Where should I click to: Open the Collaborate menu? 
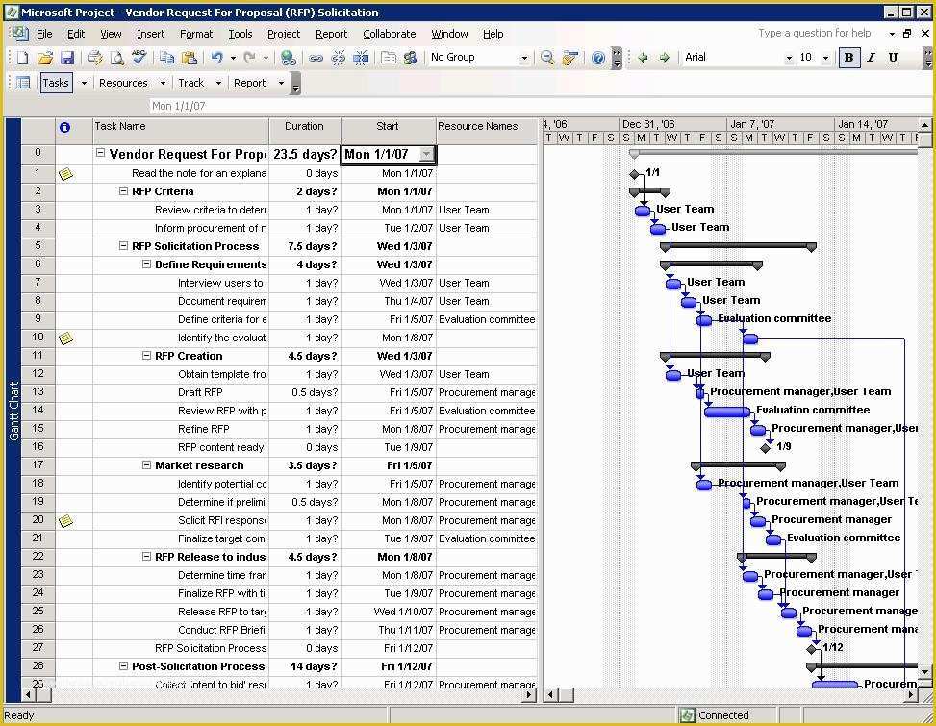(x=390, y=34)
